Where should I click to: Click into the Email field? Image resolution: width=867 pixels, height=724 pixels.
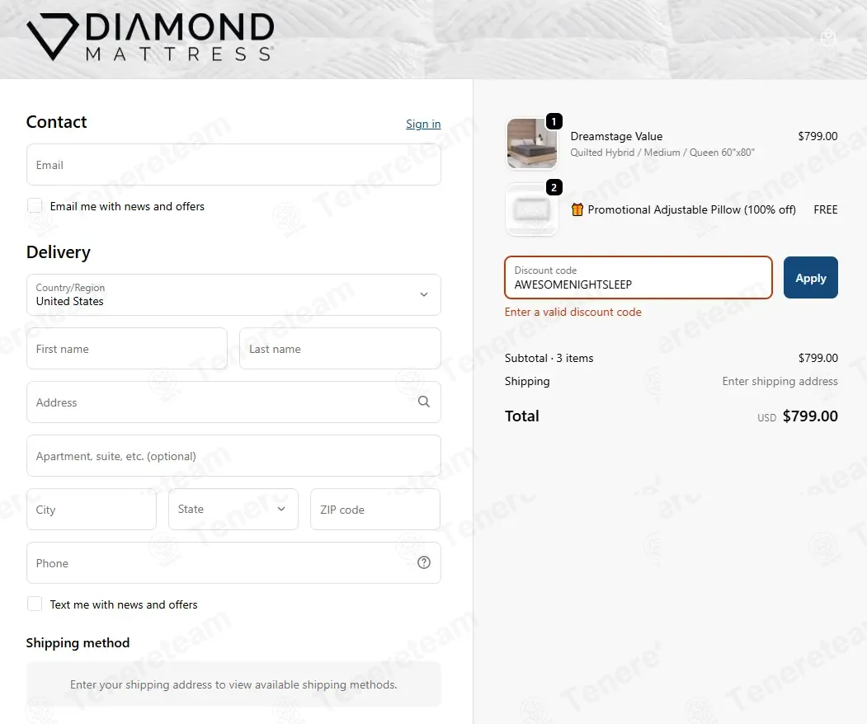pyautogui.click(x=233, y=165)
